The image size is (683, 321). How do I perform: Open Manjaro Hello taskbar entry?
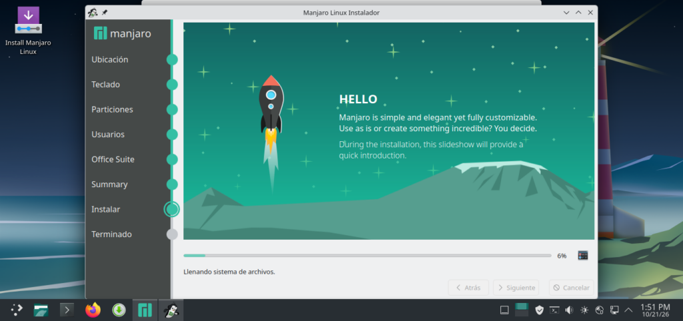tap(145, 310)
